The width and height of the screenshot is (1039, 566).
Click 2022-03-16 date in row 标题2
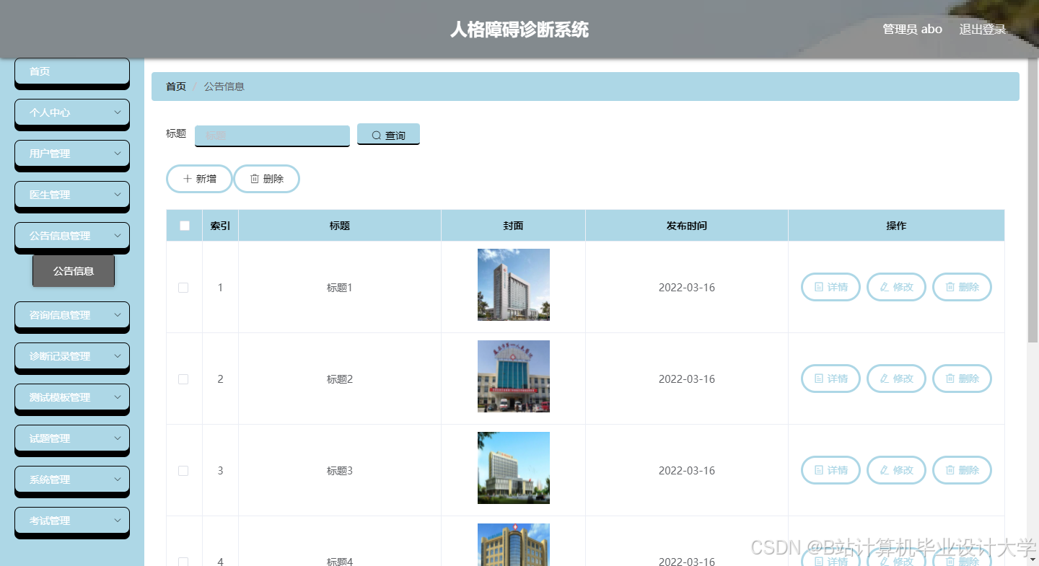pos(687,379)
